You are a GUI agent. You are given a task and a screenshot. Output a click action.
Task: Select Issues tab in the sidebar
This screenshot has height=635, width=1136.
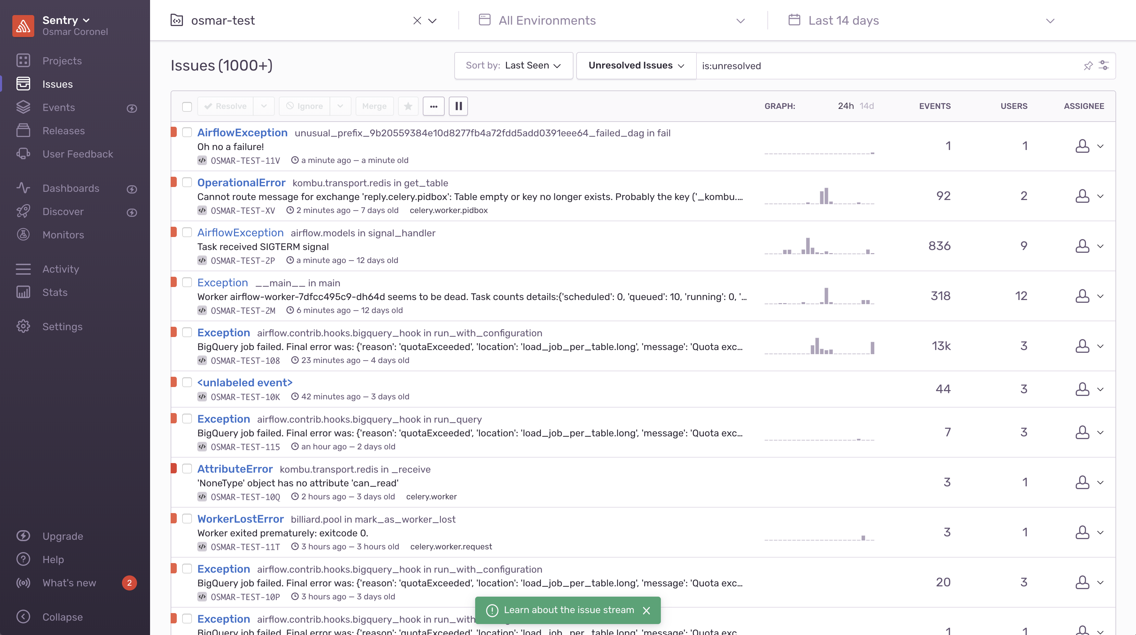pyautogui.click(x=58, y=84)
